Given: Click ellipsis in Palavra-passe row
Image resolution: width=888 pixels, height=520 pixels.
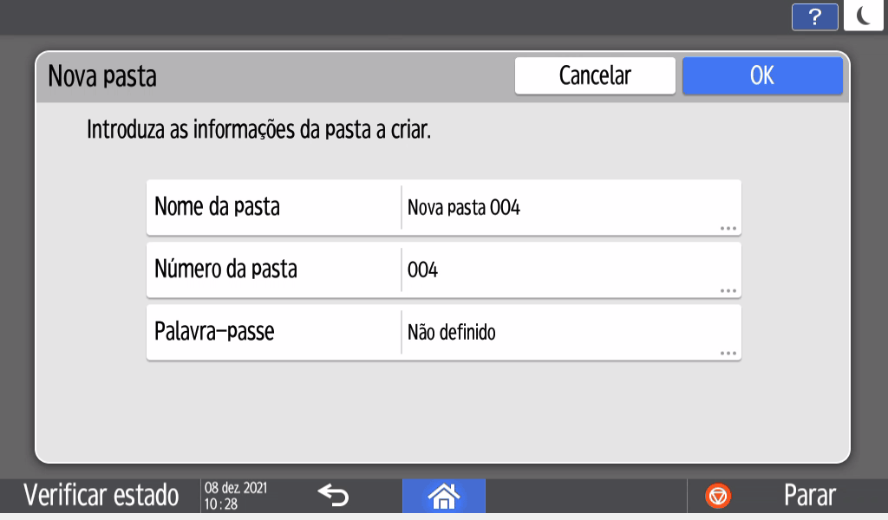Looking at the screenshot, I should (x=728, y=354).
